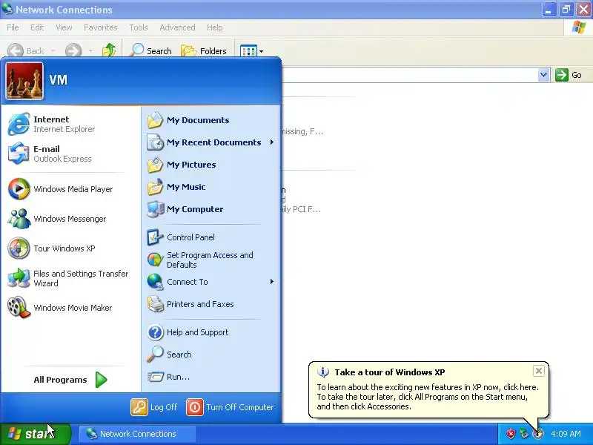Open Internet Explorer from Start menu
This screenshot has height=445, width=593.
point(70,124)
